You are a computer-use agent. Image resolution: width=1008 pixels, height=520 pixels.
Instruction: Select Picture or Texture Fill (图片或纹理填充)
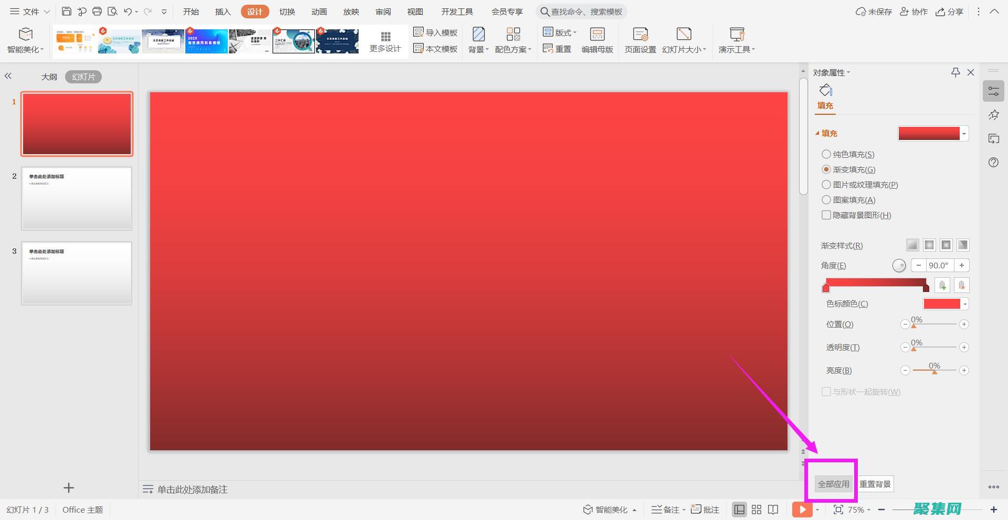coord(826,185)
